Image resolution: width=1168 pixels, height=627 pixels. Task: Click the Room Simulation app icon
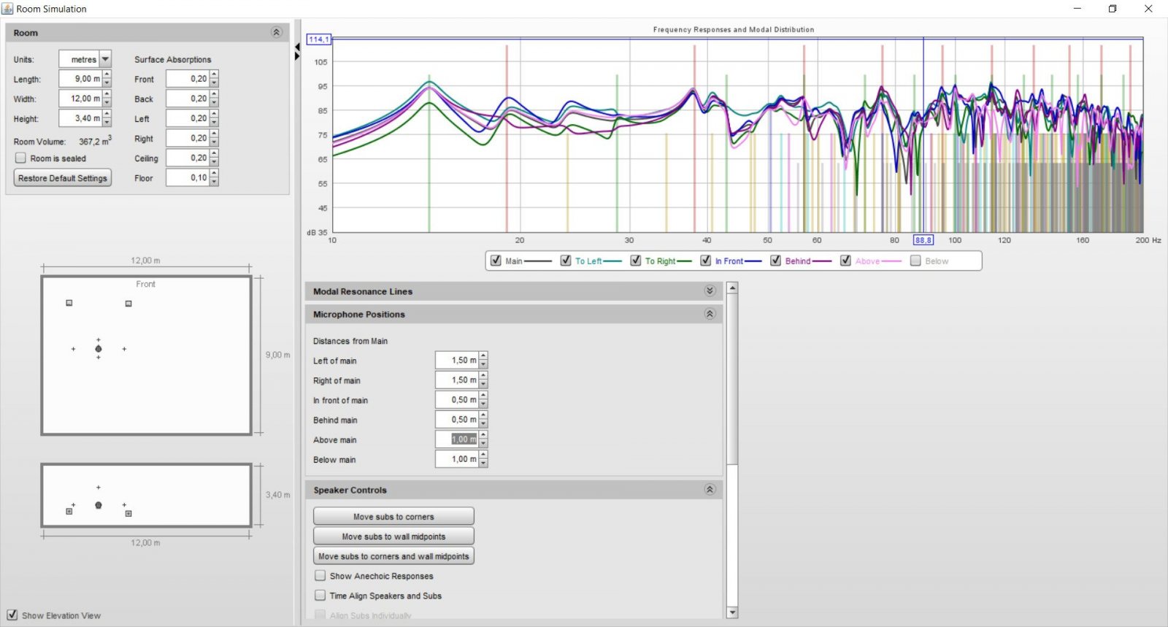pyautogui.click(x=7, y=9)
